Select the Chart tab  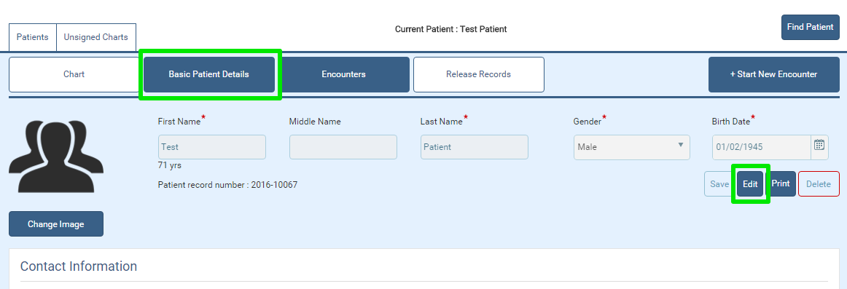point(74,74)
